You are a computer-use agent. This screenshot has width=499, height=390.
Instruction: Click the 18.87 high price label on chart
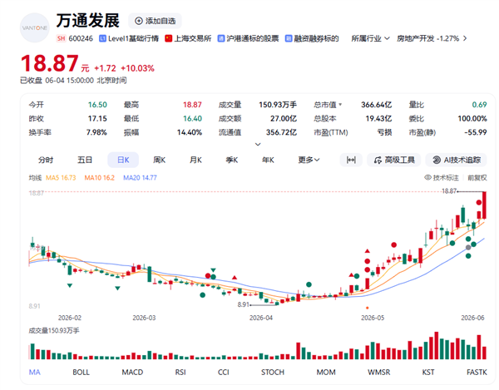click(x=449, y=191)
